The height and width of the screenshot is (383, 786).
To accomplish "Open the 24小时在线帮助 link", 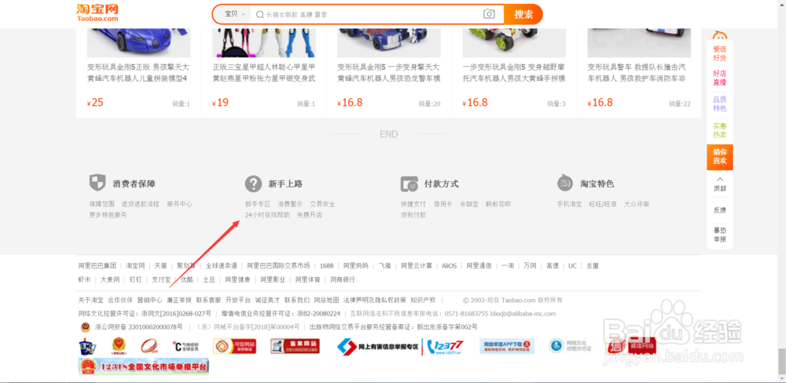I will click(x=267, y=215).
